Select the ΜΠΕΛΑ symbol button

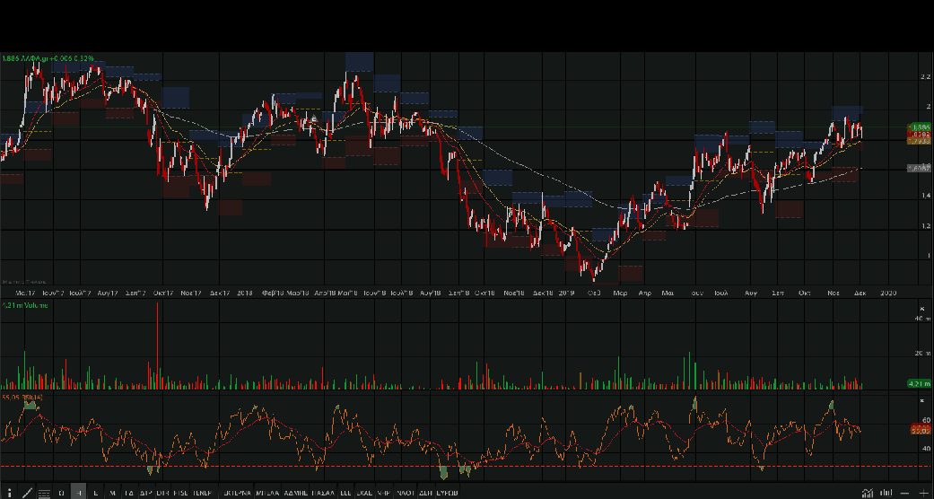coord(266,493)
